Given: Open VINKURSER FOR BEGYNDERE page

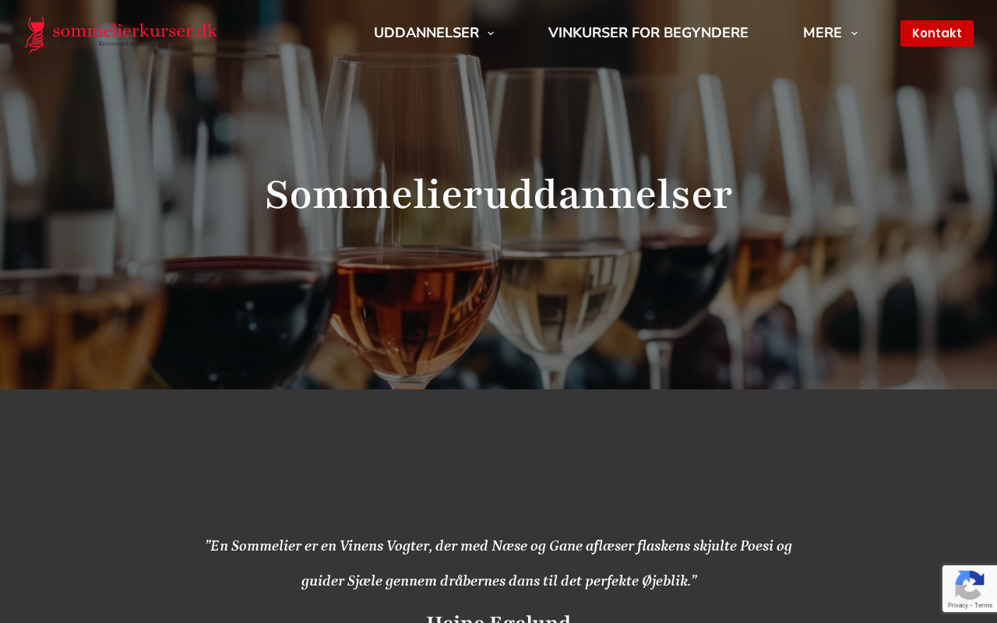Looking at the screenshot, I should pos(648,33).
